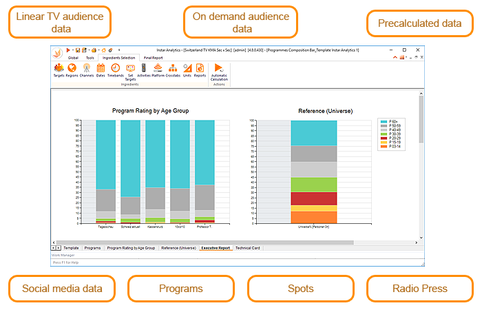Click the Activities icon
482x310 pixels.
[x=144, y=69]
